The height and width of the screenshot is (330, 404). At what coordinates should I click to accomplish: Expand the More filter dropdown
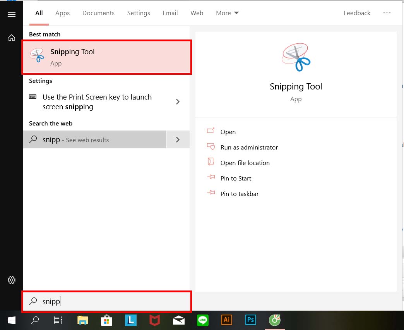click(x=227, y=13)
